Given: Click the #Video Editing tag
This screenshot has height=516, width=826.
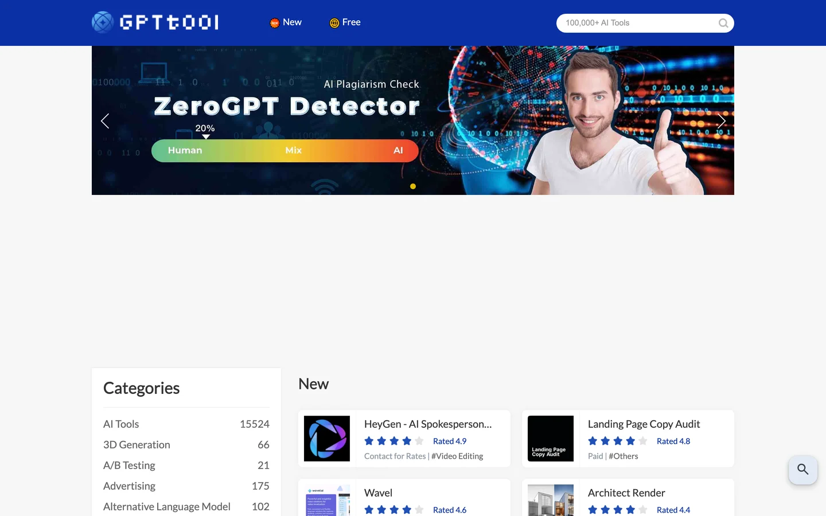Looking at the screenshot, I should (x=457, y=456).
